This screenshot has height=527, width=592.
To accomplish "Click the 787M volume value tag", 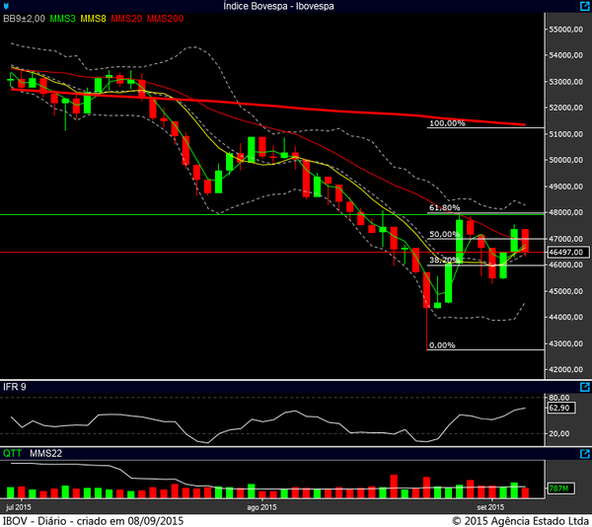I will tap(561, 489).
